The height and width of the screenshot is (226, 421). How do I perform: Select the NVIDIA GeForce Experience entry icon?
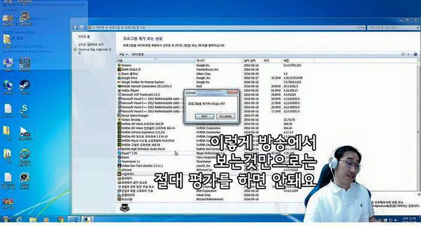pos(120,132)
